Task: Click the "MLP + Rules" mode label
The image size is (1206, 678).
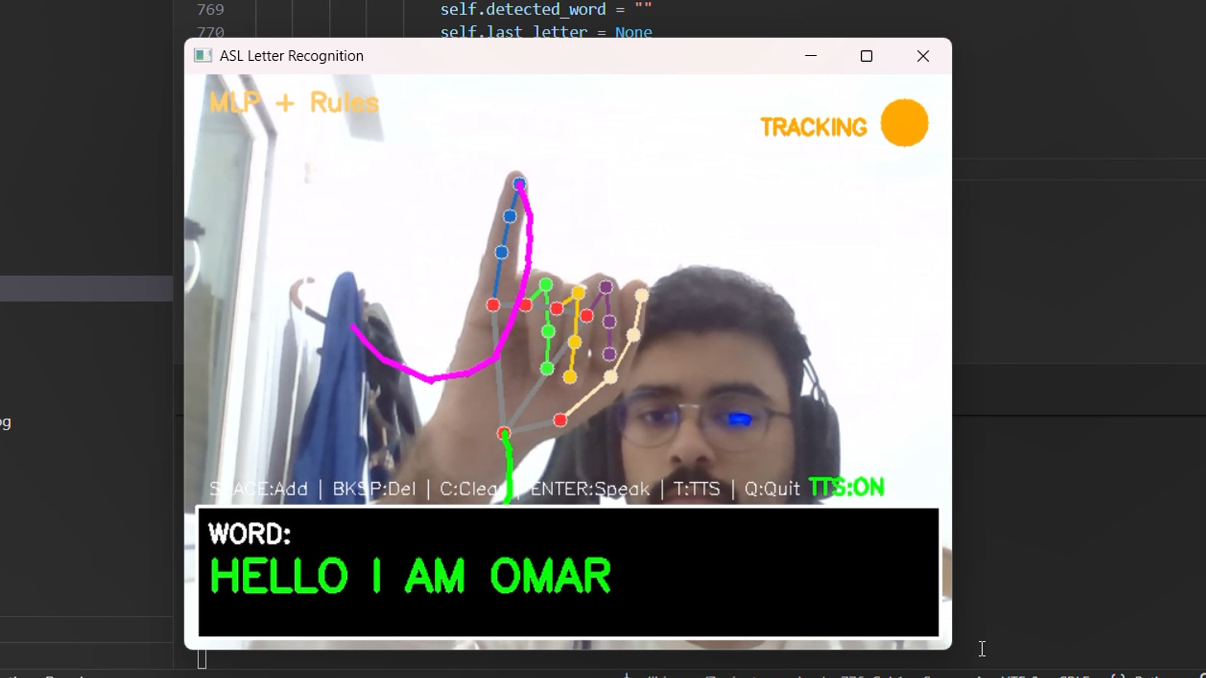Action: pos(294,103)
